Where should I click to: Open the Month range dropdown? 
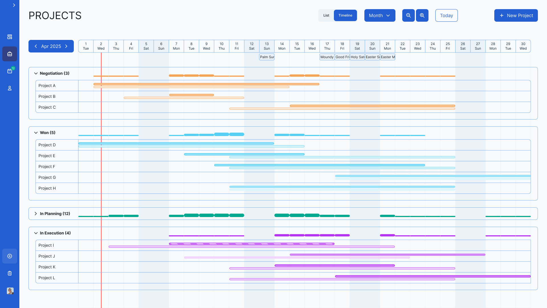tap(379, 15)
